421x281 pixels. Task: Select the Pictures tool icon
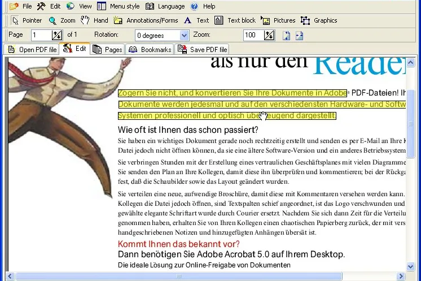(265, 20)
